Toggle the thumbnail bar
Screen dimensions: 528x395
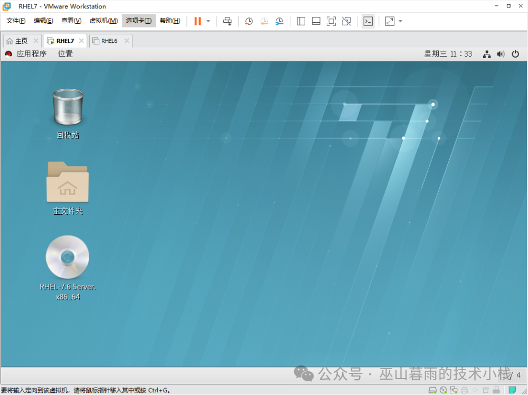pyautogui.click(x=317, y=21)
